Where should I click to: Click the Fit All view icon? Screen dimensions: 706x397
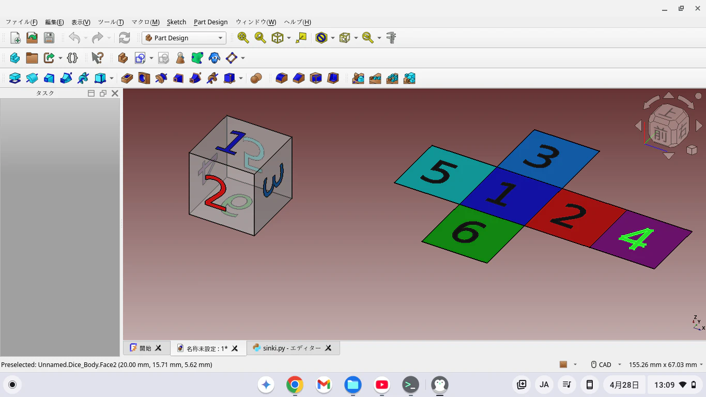[x=243, y=38]
